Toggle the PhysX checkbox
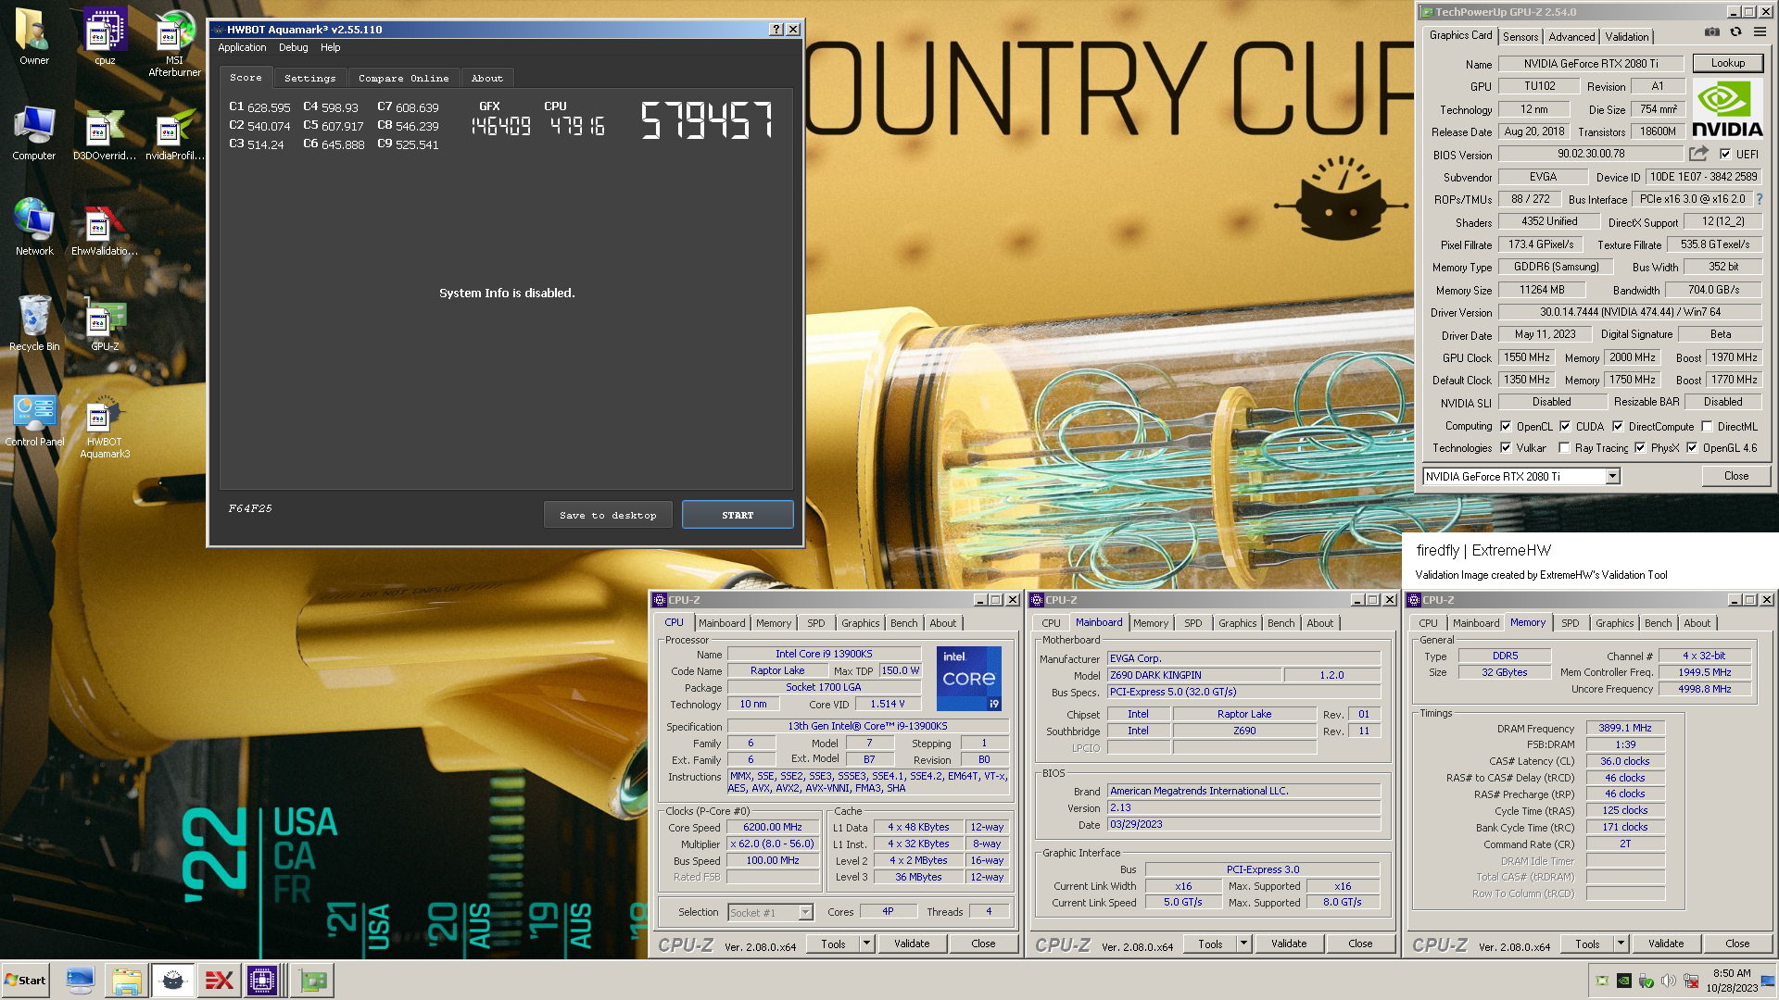Screen dimensions: 1779x1000 pyautogui.click(x=1640, y=448)
